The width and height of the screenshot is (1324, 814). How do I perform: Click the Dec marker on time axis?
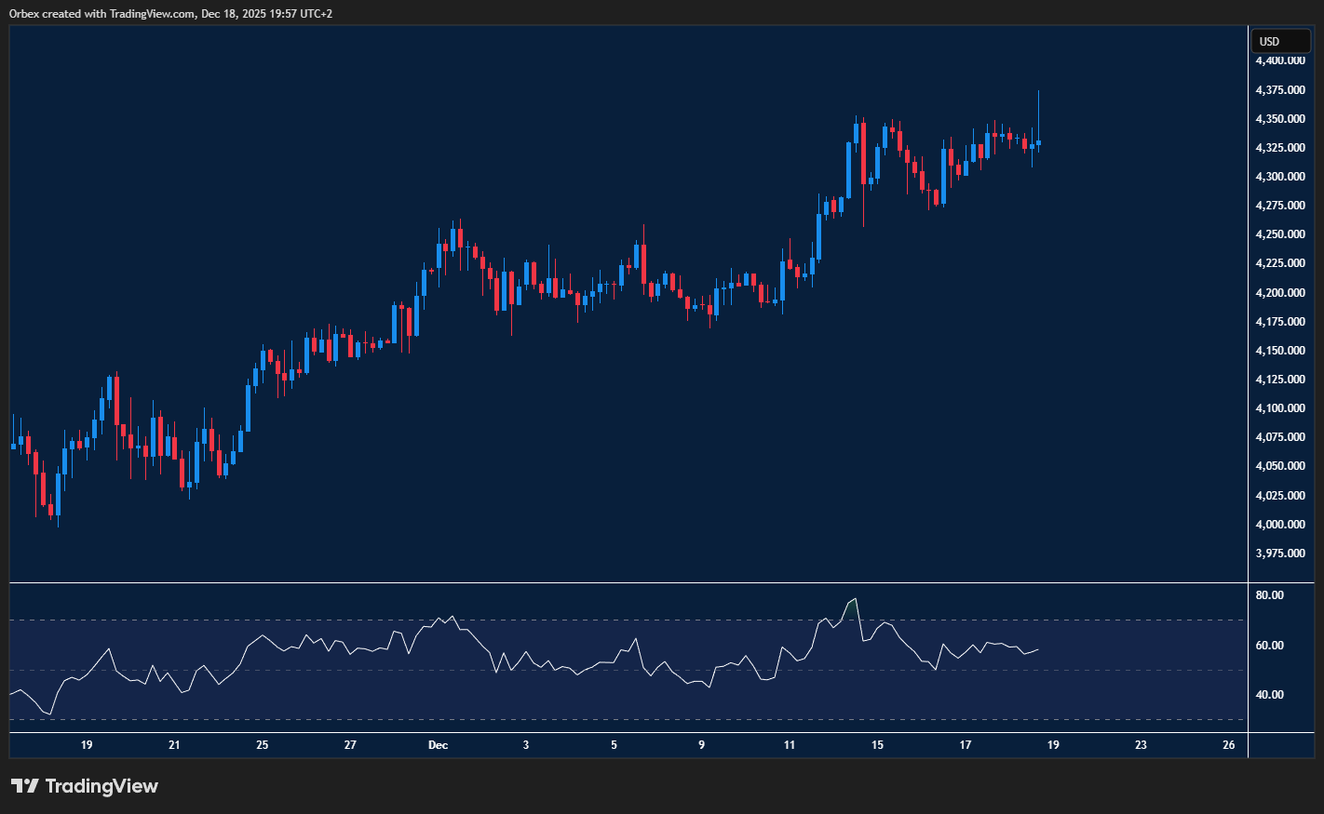438,745
